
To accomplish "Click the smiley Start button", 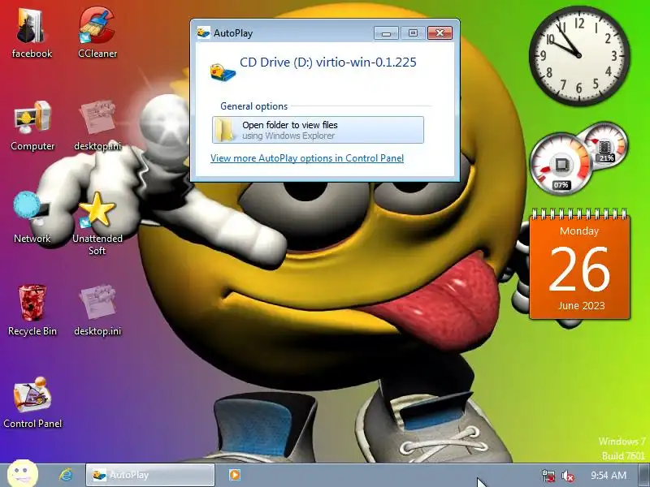I will [23, 473].
